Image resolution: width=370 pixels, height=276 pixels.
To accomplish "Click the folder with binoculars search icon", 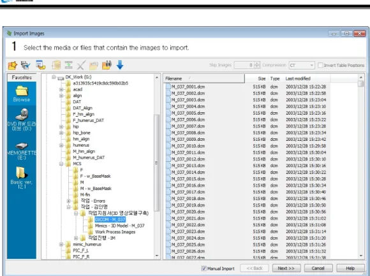I will click(x=107, y=65).
